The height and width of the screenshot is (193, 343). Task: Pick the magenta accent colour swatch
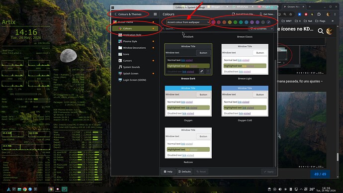[213, 22]
